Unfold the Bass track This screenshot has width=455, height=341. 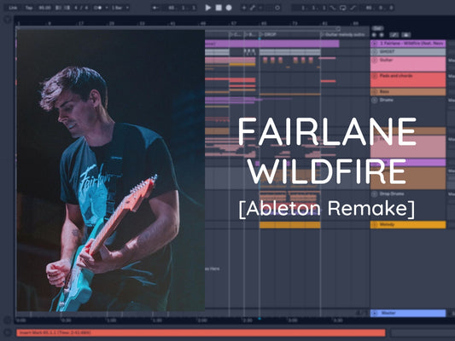point(375,91)
